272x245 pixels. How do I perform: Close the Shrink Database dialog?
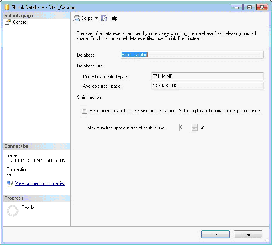click(x=262, y=7)
